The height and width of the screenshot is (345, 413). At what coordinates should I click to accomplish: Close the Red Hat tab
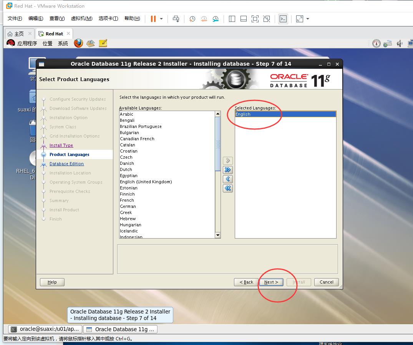click(x=68, y=33)
